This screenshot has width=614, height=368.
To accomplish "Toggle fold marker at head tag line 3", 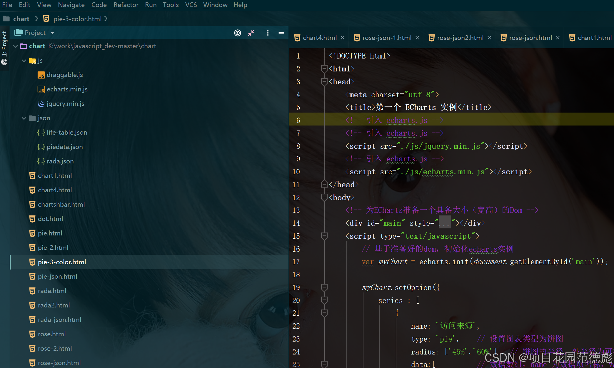I will pos(324,82).
